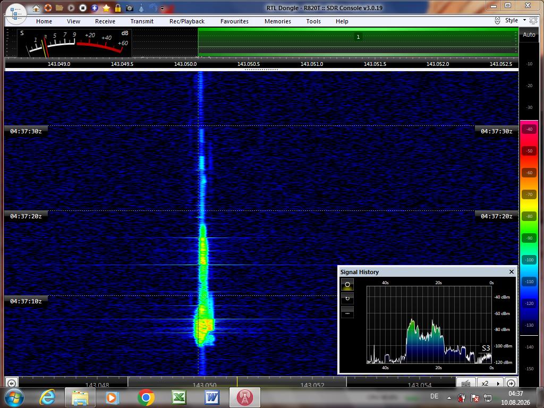Viewport: 544px width, 408px height.
Task: Click the blue plus add icon
Action: tap(95, 7)
